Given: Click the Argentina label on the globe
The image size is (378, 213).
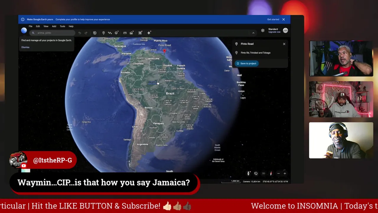Looking at the screenshot, I should tap(143, 144).
